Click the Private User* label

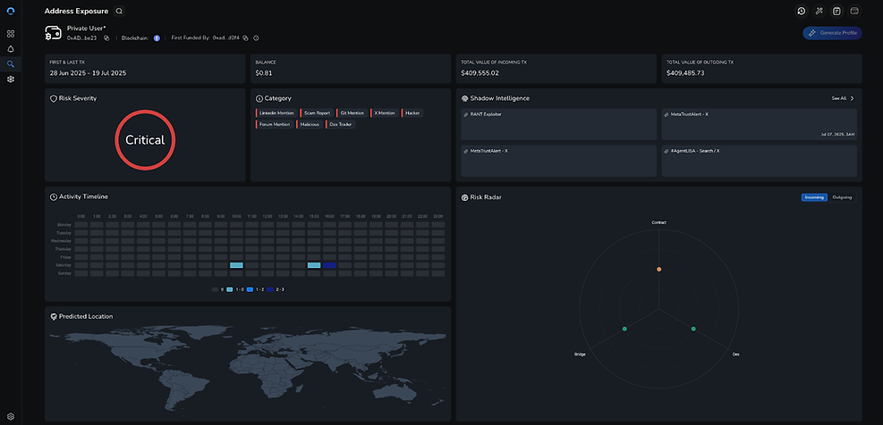(87, 28)
